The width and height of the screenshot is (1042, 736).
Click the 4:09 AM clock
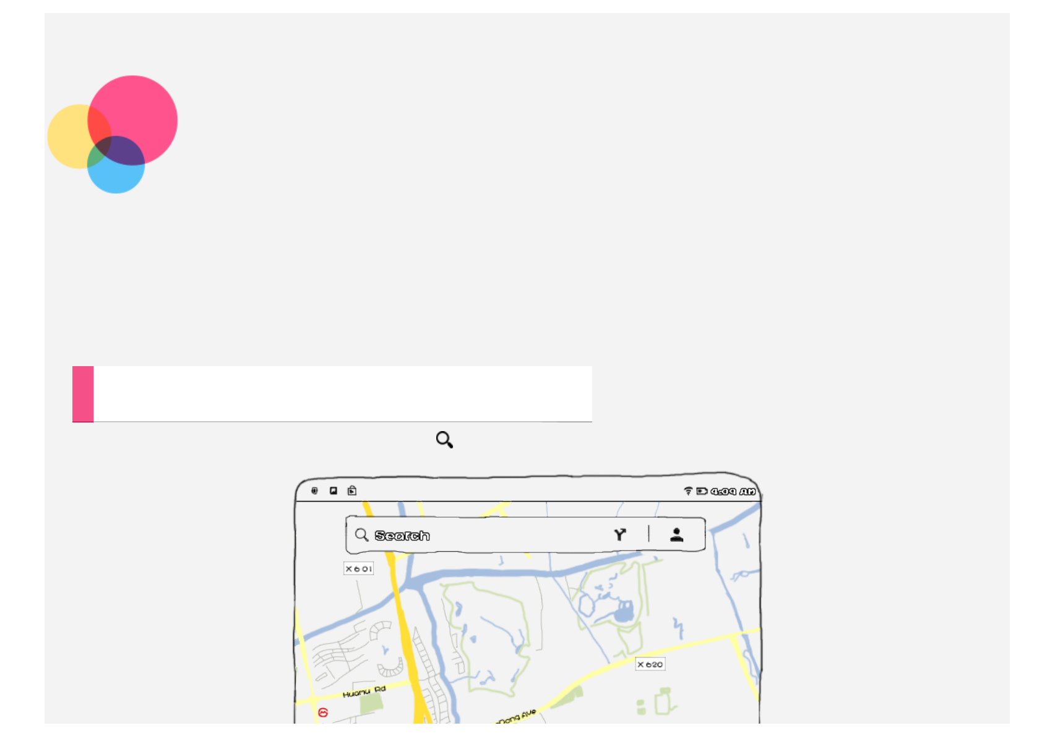click(x=733, y=491)
